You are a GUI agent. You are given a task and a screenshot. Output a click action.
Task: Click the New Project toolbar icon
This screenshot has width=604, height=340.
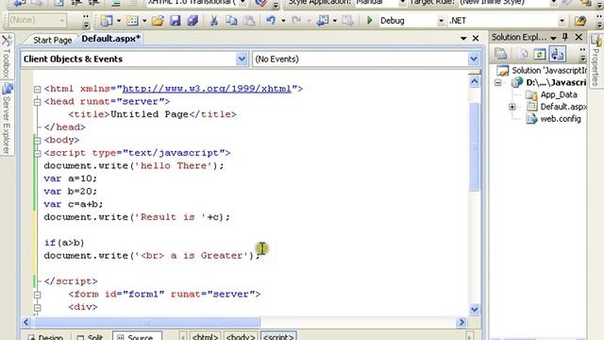click(x=107, y=21)
